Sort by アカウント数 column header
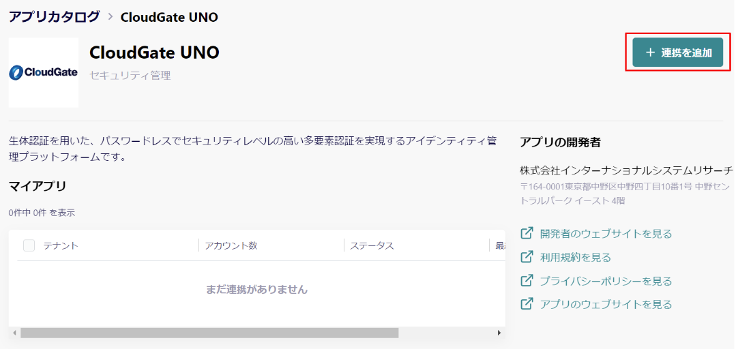Image resolution: width=738 pixels, height=349 pixels. pyautogui.click(x=231, y=246)
